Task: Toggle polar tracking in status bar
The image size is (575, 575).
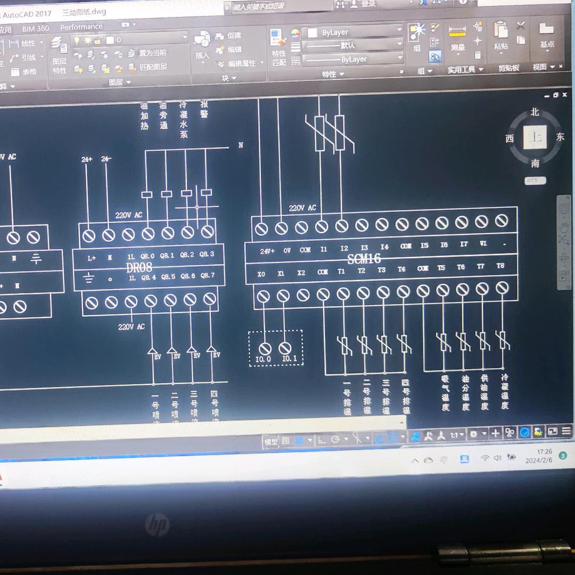Action: point(336,439)
